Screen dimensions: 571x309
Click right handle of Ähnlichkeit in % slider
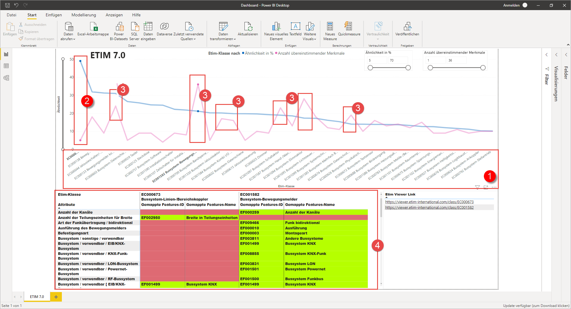[x=408, y=68]
